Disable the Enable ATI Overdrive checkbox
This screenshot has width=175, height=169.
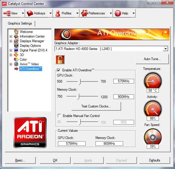click(59, 70)
